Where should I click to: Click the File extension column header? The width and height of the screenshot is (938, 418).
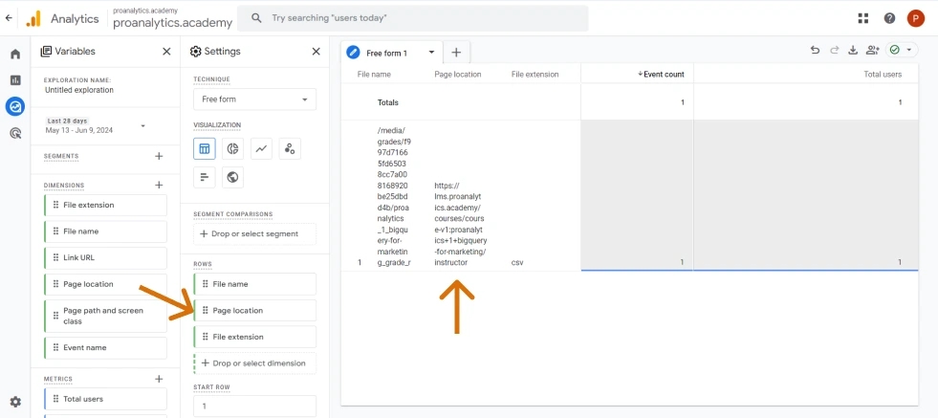click(x=534, y=75)
